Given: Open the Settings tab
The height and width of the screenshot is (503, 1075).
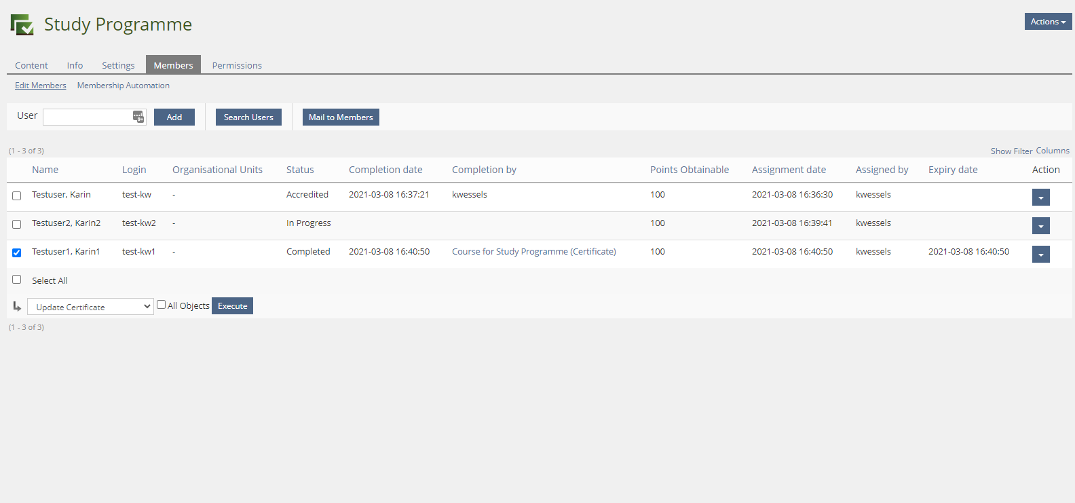Looking at the screenshot, I should 118,65.
